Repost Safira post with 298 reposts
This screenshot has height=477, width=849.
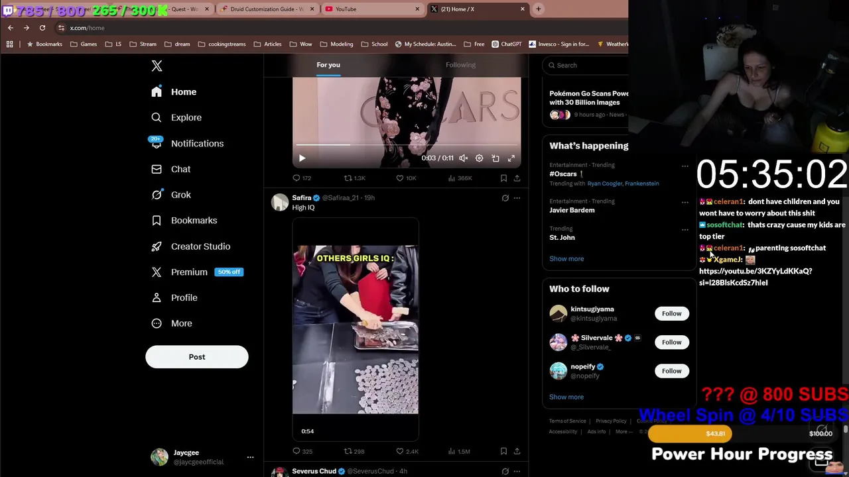coord(354,452)
